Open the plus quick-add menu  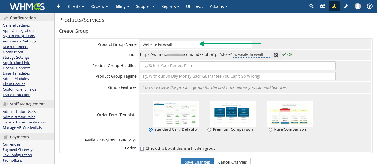(x=59, y=6)
